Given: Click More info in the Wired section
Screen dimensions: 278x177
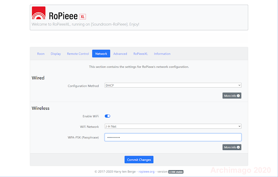Looking at the screenshot, I should [x=232, y=95].
